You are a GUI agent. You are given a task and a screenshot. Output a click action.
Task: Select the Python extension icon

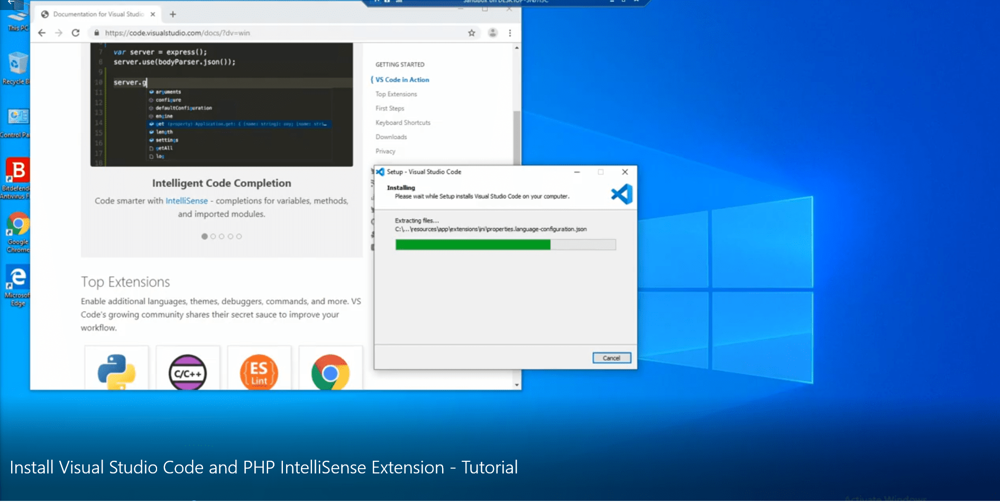point(116,370)
